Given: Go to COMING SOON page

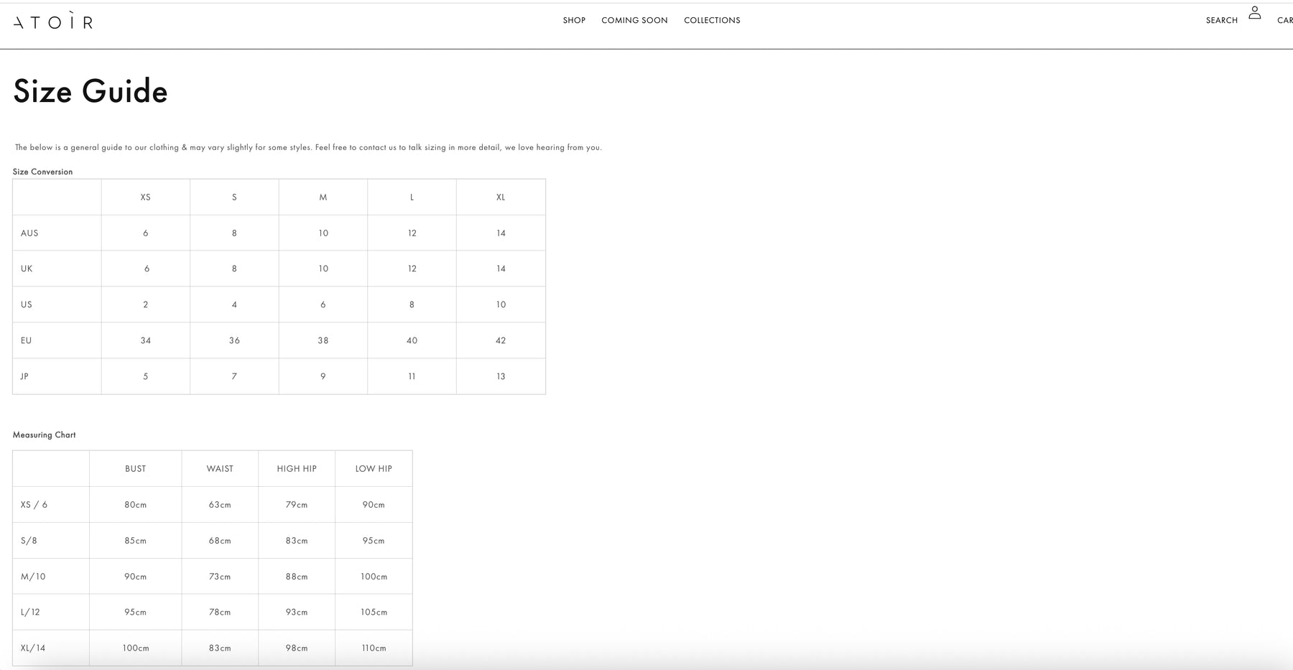Looking at the screenshot, I should click(634, 20).
